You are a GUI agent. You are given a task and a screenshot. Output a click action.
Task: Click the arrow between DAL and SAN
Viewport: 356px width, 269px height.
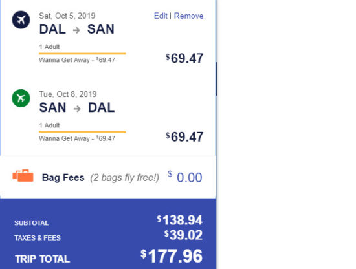point(76,30)
